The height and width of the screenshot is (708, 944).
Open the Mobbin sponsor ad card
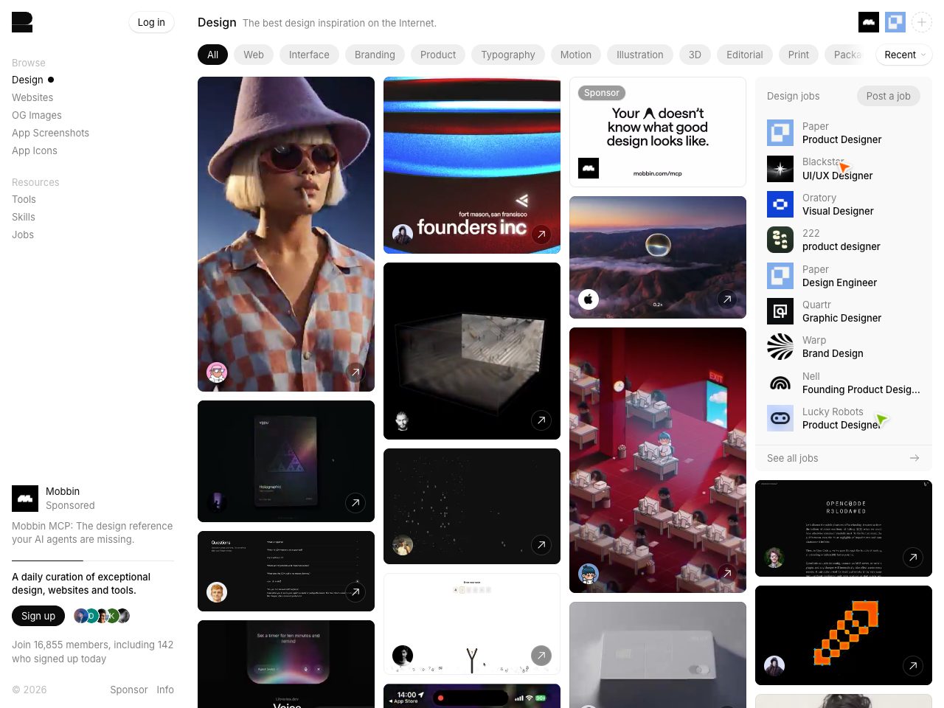pos(658,132)
